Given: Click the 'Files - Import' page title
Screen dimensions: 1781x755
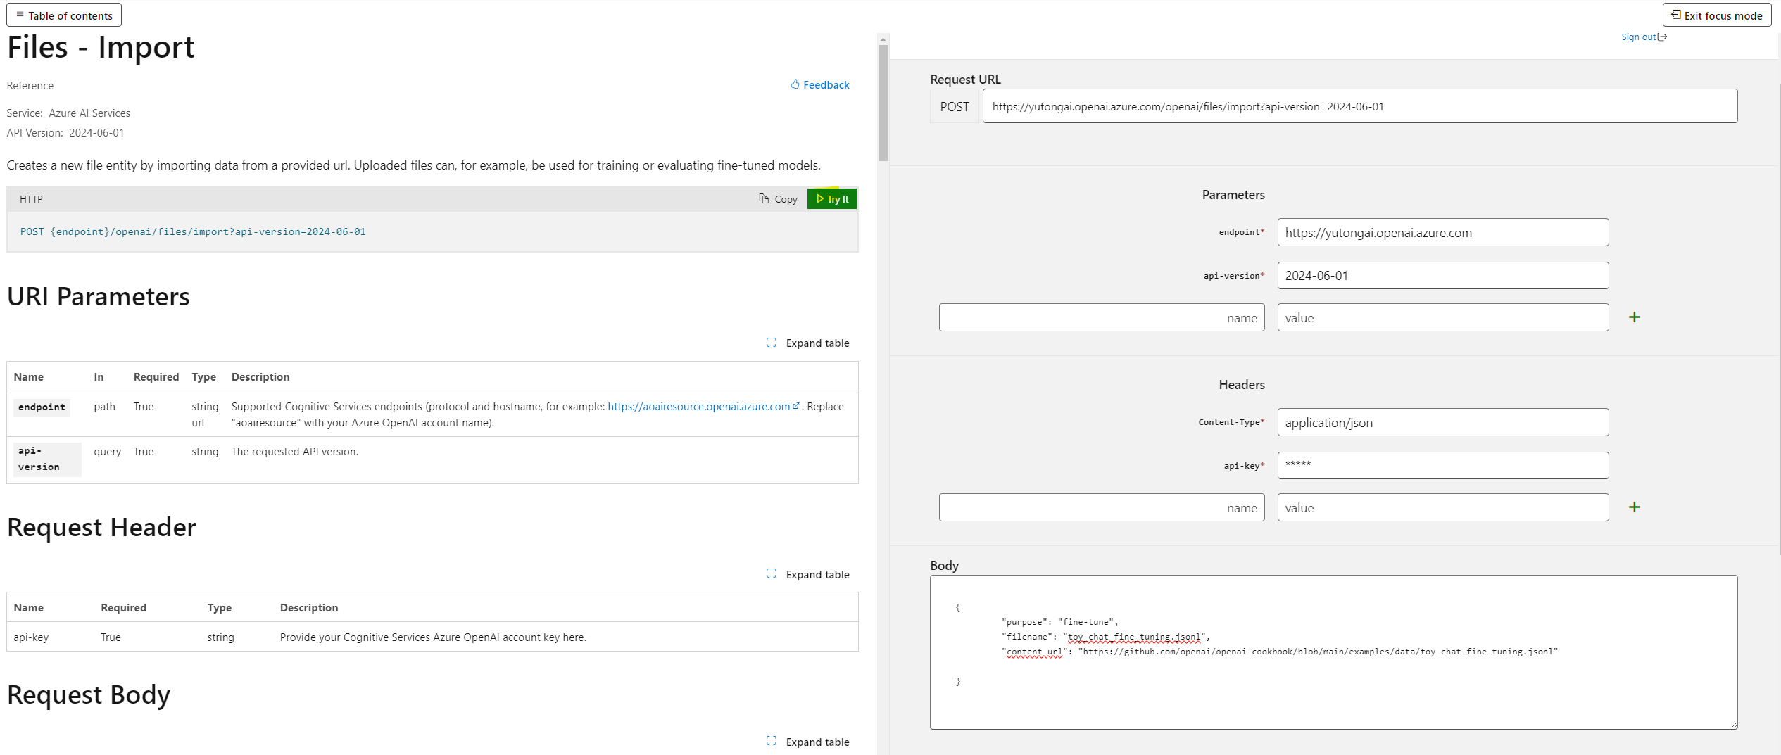Looking at the screenshot, I should pyautogui.click(x=101, y=47).
